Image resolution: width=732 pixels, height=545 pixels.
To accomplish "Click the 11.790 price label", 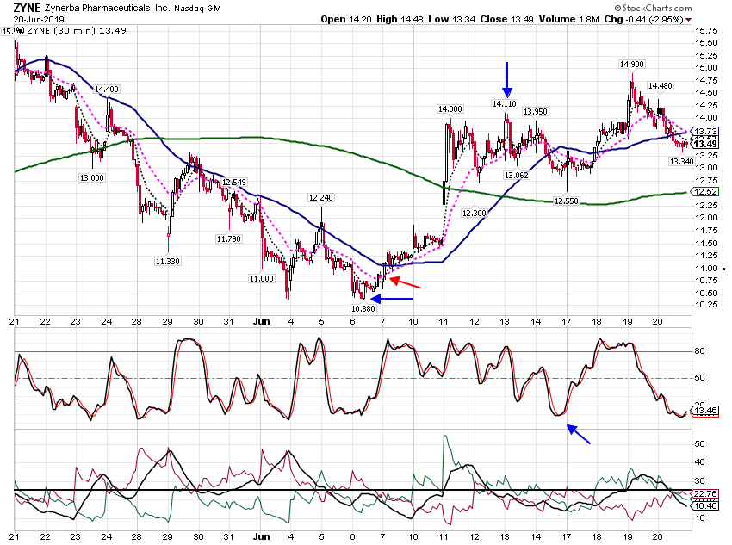I will 229,238.
